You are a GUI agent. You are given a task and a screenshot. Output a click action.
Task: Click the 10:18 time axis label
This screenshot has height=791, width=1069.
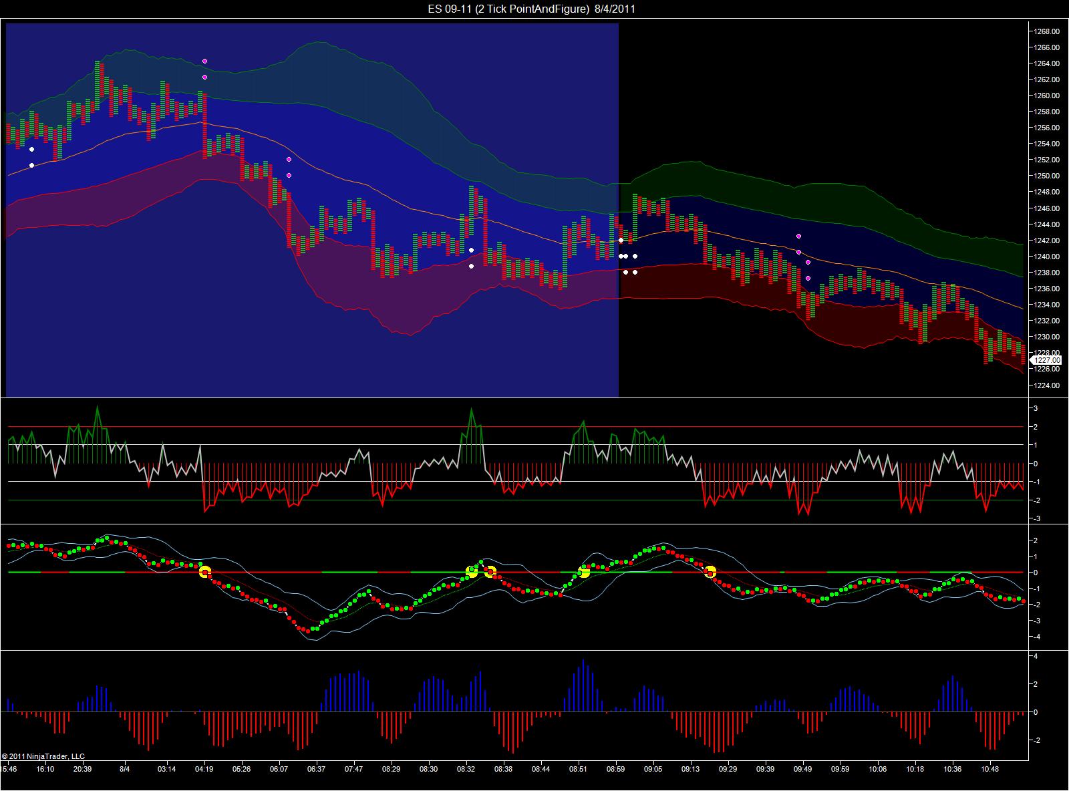point(915,769)
